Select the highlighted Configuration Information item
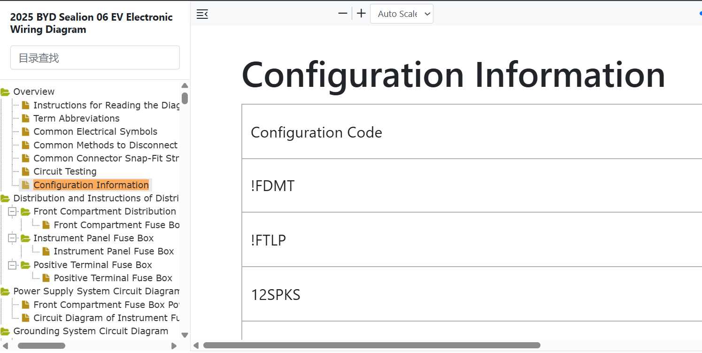The width and height of the screenshot is (702, 353). coord(91,185)
